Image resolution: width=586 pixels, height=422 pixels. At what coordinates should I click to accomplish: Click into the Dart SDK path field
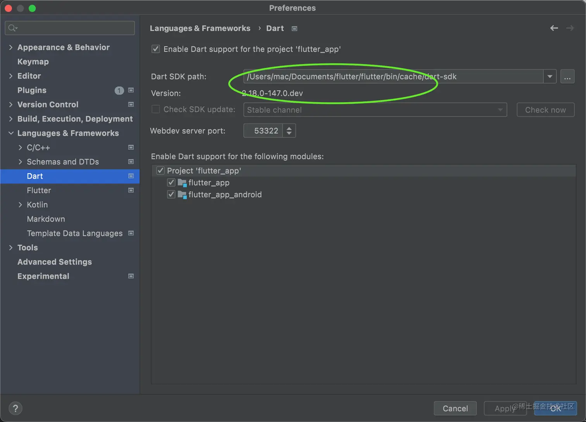(393, 77)
